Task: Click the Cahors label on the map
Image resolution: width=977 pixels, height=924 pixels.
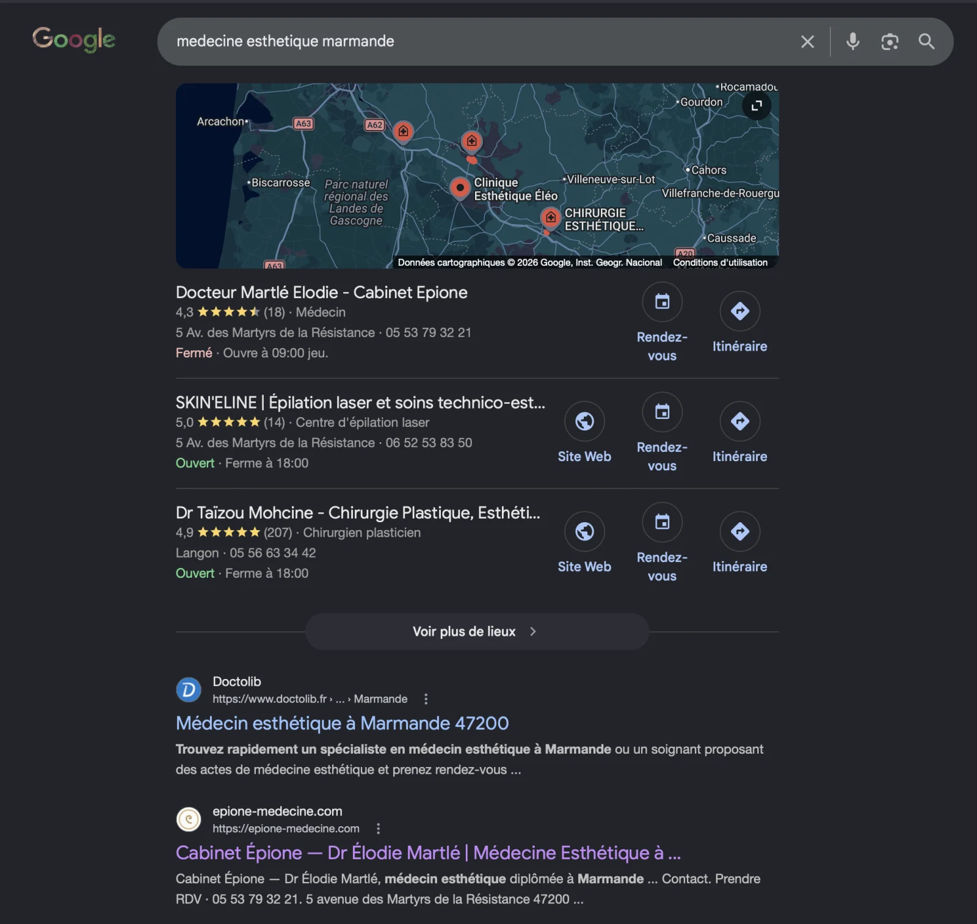Action: click(x=708, y=170)
